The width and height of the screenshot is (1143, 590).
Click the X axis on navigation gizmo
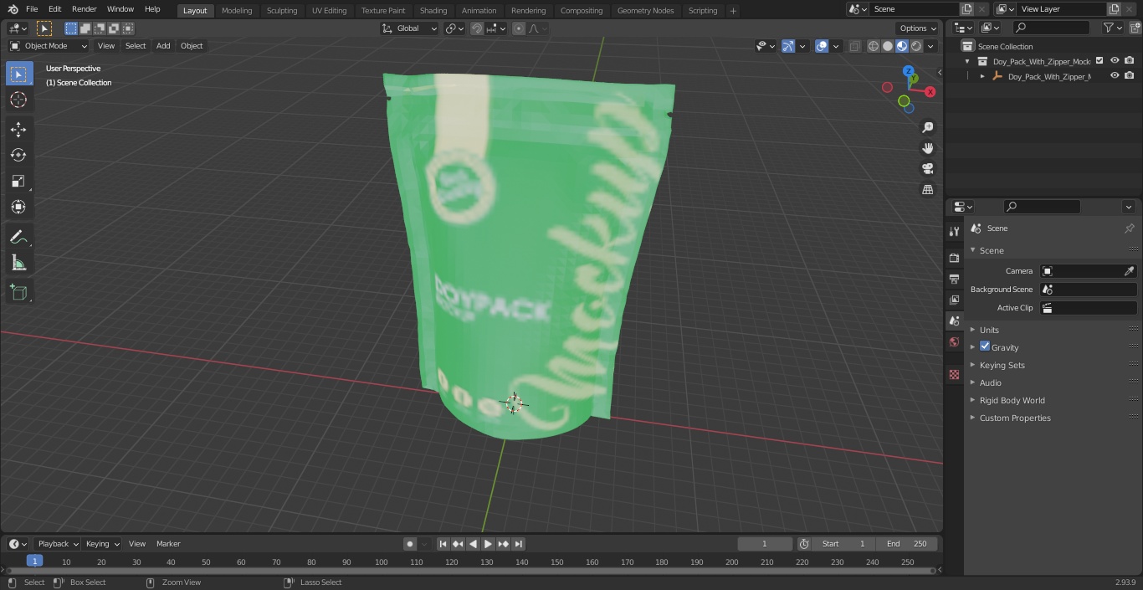[x=930, y=92]
